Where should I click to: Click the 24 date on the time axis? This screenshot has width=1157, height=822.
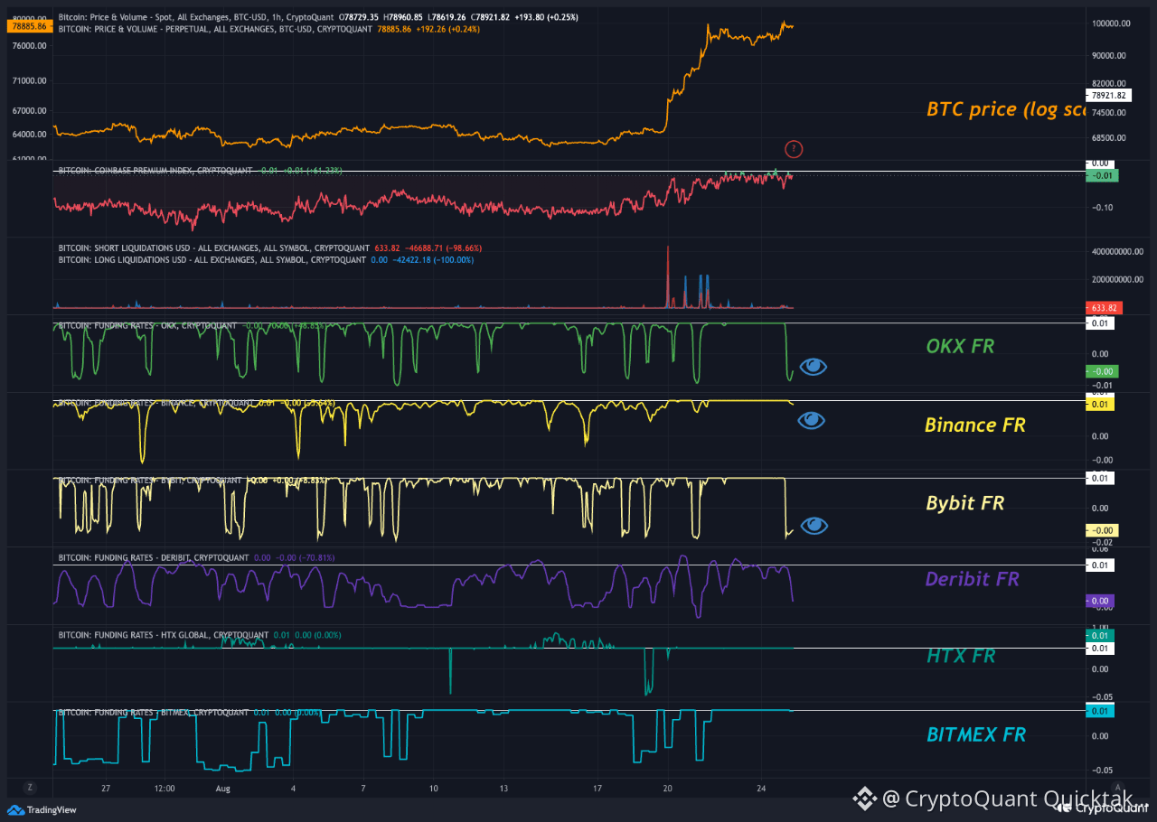(762, 788)
